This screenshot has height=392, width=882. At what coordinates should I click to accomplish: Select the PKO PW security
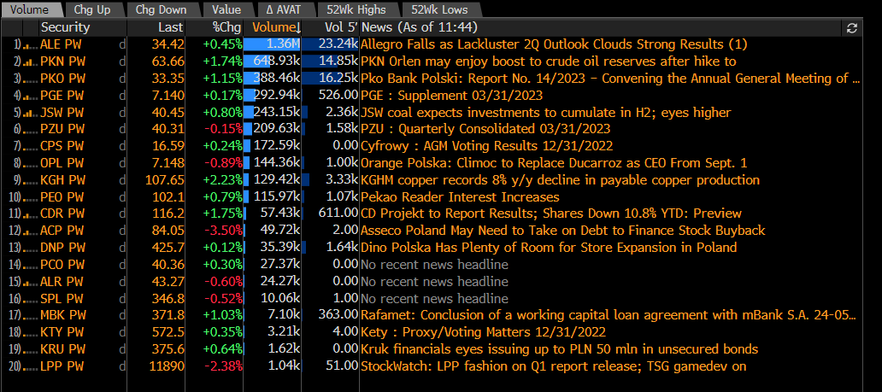point(62,79)
